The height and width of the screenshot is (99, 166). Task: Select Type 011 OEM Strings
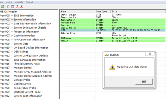pos(14,51)
